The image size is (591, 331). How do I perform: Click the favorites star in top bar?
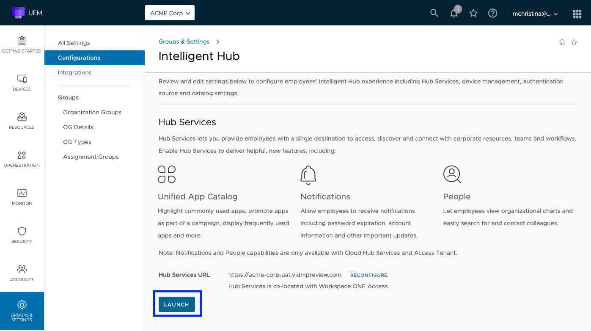[473, 13]
